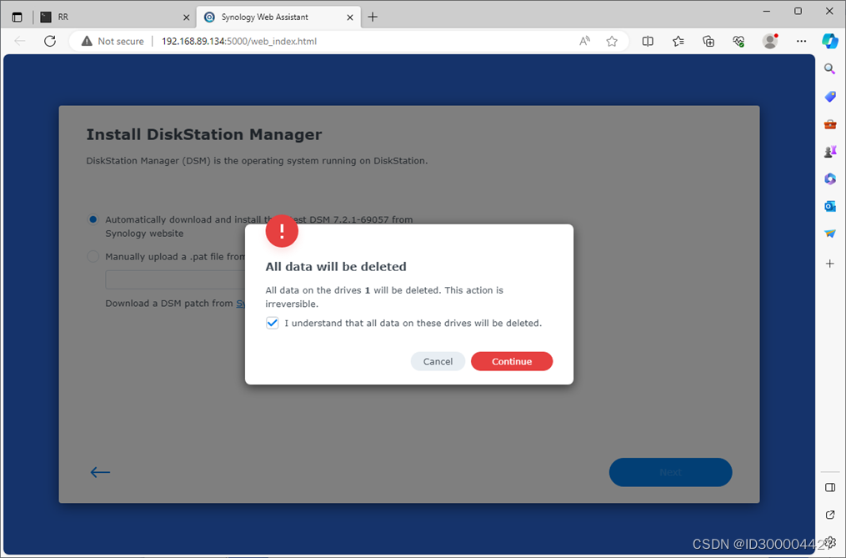Viewport: 846px width, 558px height.
Task: Open split screen view
Action: pos(648,41)
